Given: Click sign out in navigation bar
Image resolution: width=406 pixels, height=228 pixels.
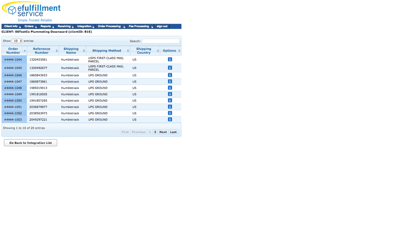Looking at the screenshot, I should point(162,26).
